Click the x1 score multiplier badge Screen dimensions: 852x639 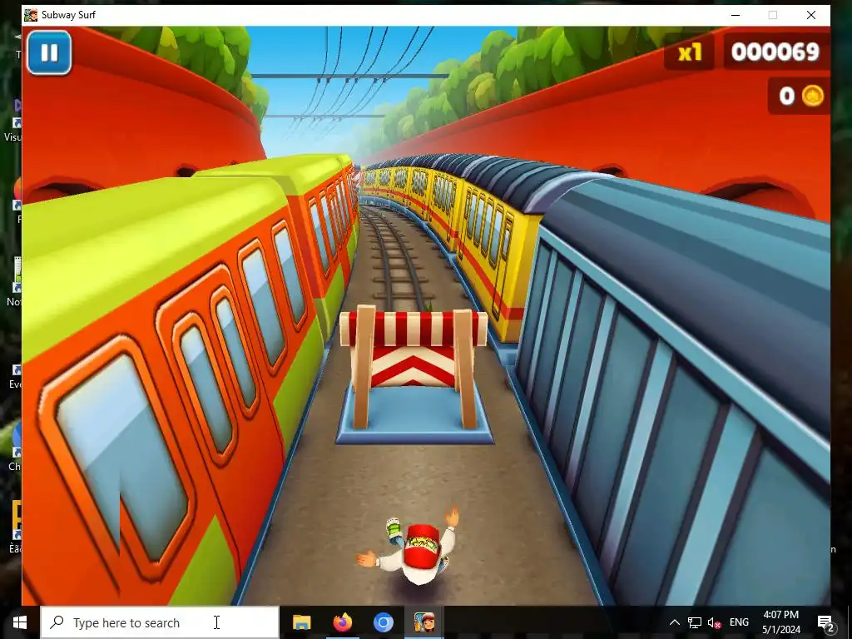pyautogui.click(x=690, y=52)
